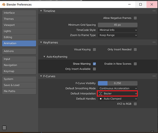Collapse the Keyframes panel
This screenshot has width=158, height=133.
pyautogui.click(x=41, y=42)
